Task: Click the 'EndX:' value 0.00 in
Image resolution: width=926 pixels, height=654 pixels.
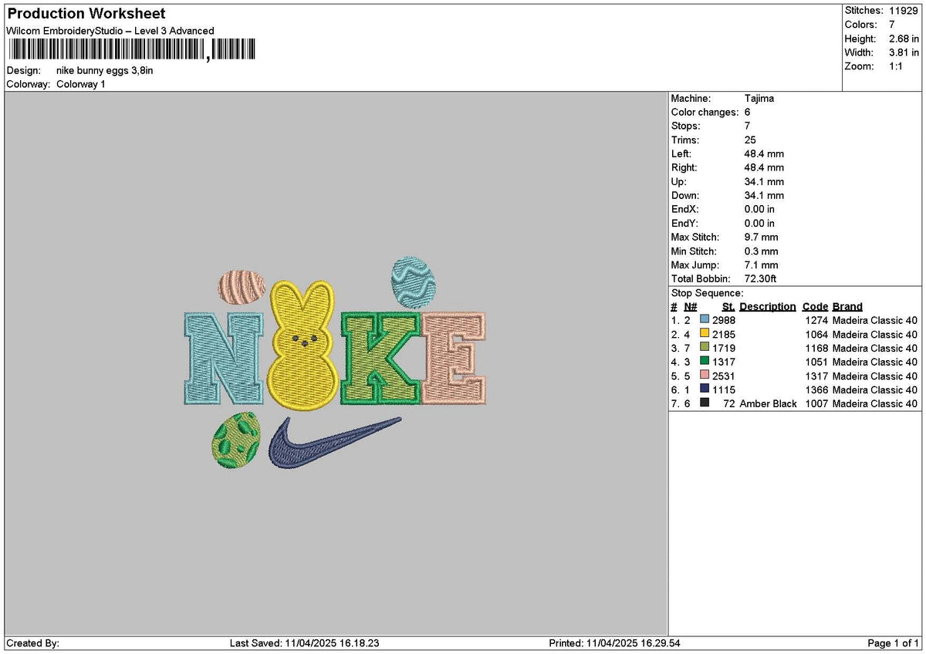Action: (x=759, y=209)
